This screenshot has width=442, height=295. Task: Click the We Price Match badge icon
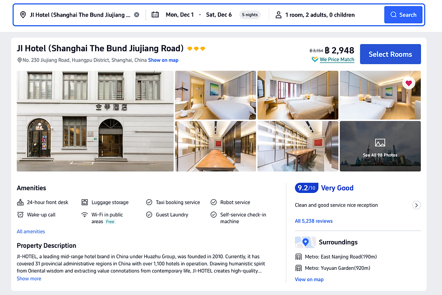315,59
